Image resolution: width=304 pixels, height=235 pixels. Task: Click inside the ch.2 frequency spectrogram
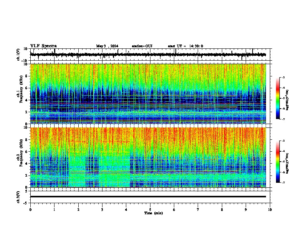(x=148, y=157)
